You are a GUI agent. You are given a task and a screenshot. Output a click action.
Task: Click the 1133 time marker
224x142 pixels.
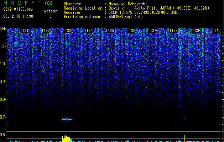coord(67,31)
